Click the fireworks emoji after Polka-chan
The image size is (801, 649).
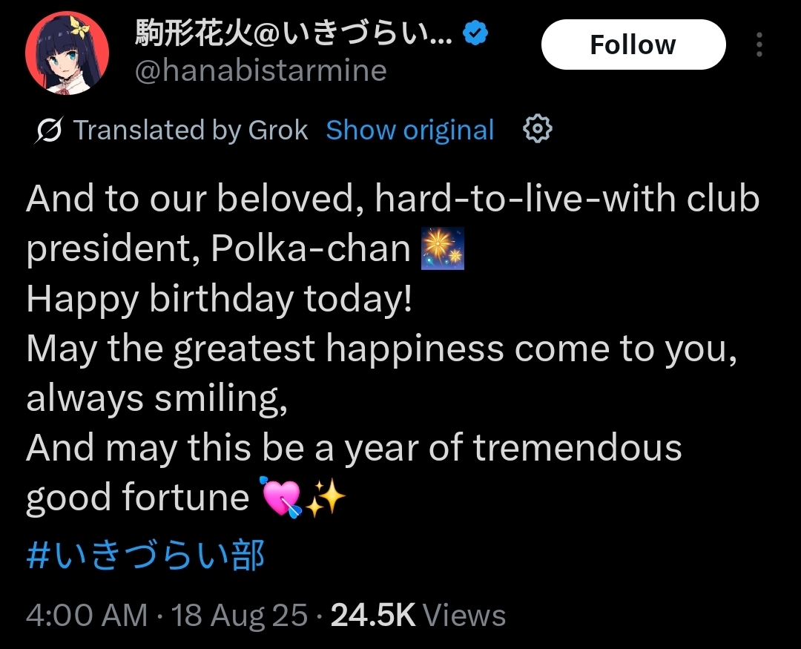coord(442,248)
